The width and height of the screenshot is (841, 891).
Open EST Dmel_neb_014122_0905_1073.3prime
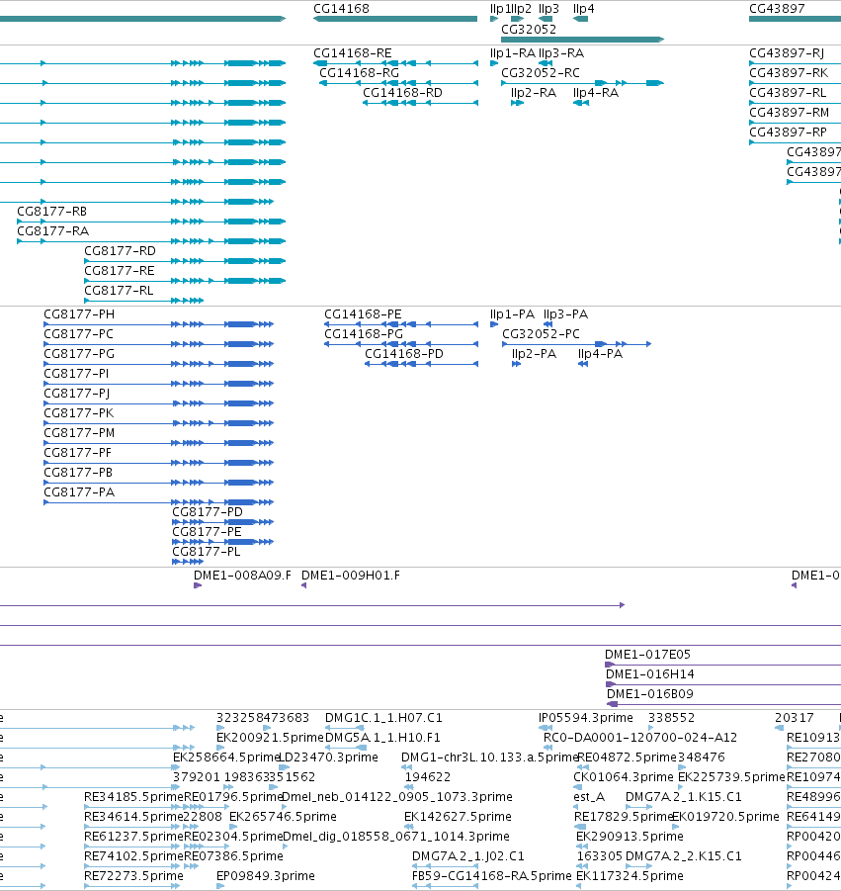click(x=397, y=797)
